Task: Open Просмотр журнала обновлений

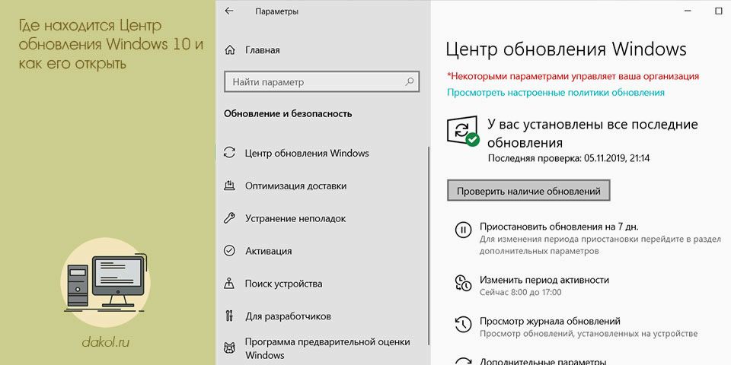Action: pos(550,321)
